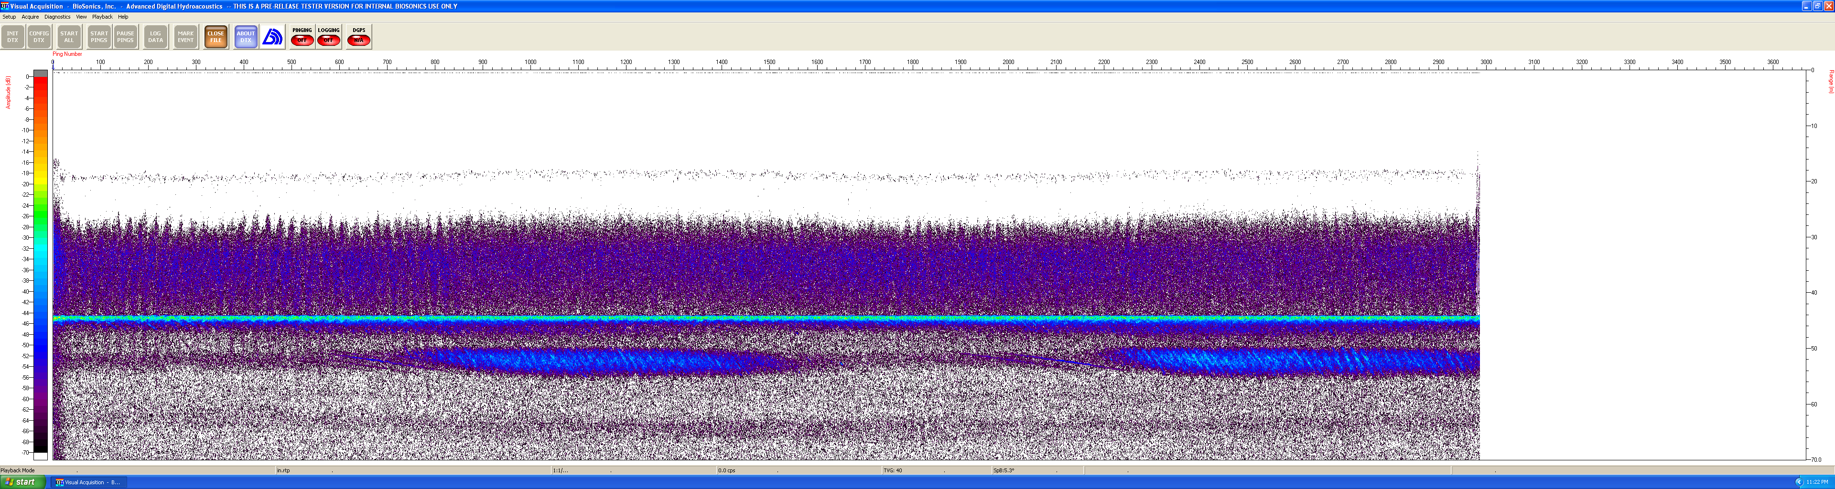Click the START ALL toolbar button
Viewport: 1835px width, 489px height.
click(x=69, y=37)
